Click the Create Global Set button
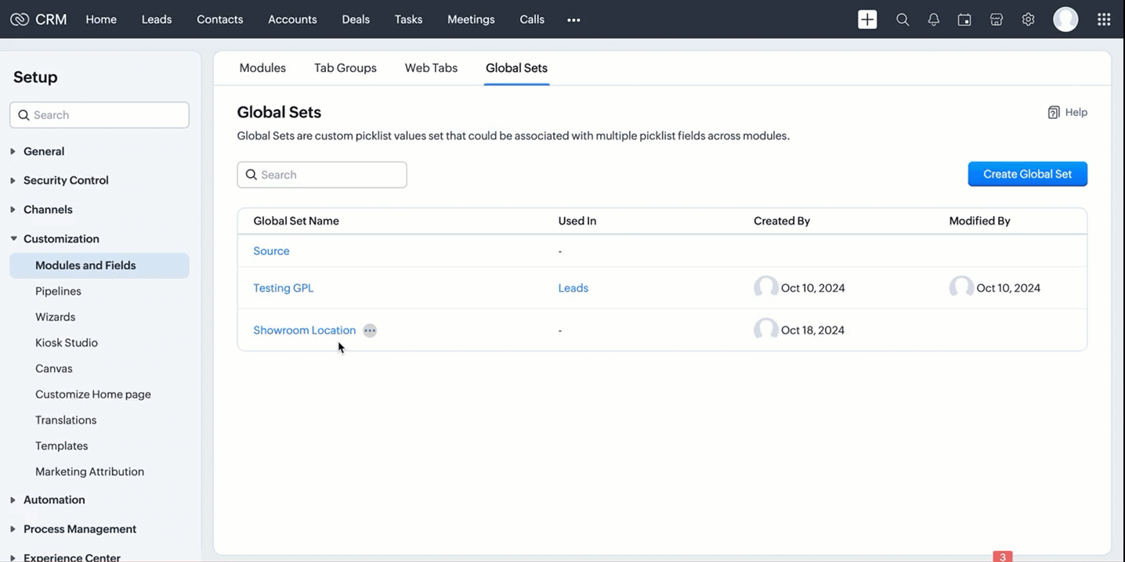The height and width of the screenshot is (562, 1125). (x=1027, y=174)
